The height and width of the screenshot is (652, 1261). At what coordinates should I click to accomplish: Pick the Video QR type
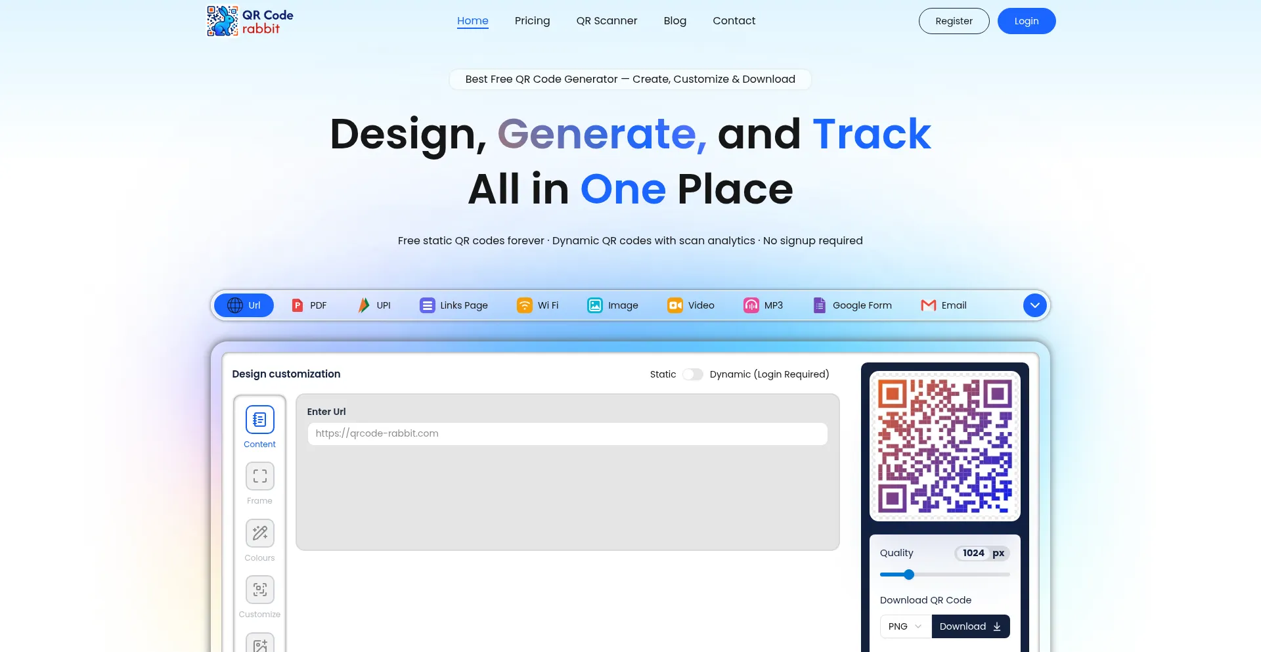[690, 305]
